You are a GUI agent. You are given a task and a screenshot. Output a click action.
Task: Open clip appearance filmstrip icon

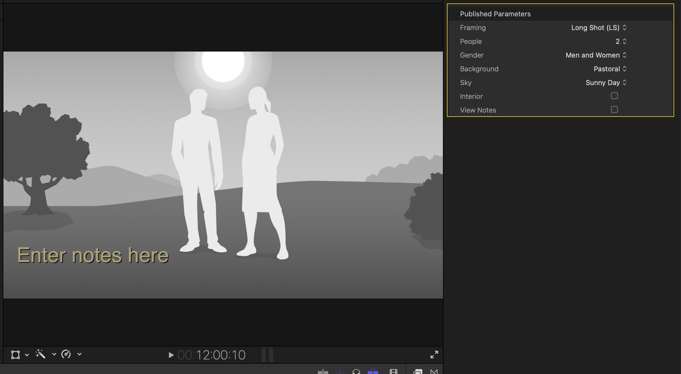(393, 372)
